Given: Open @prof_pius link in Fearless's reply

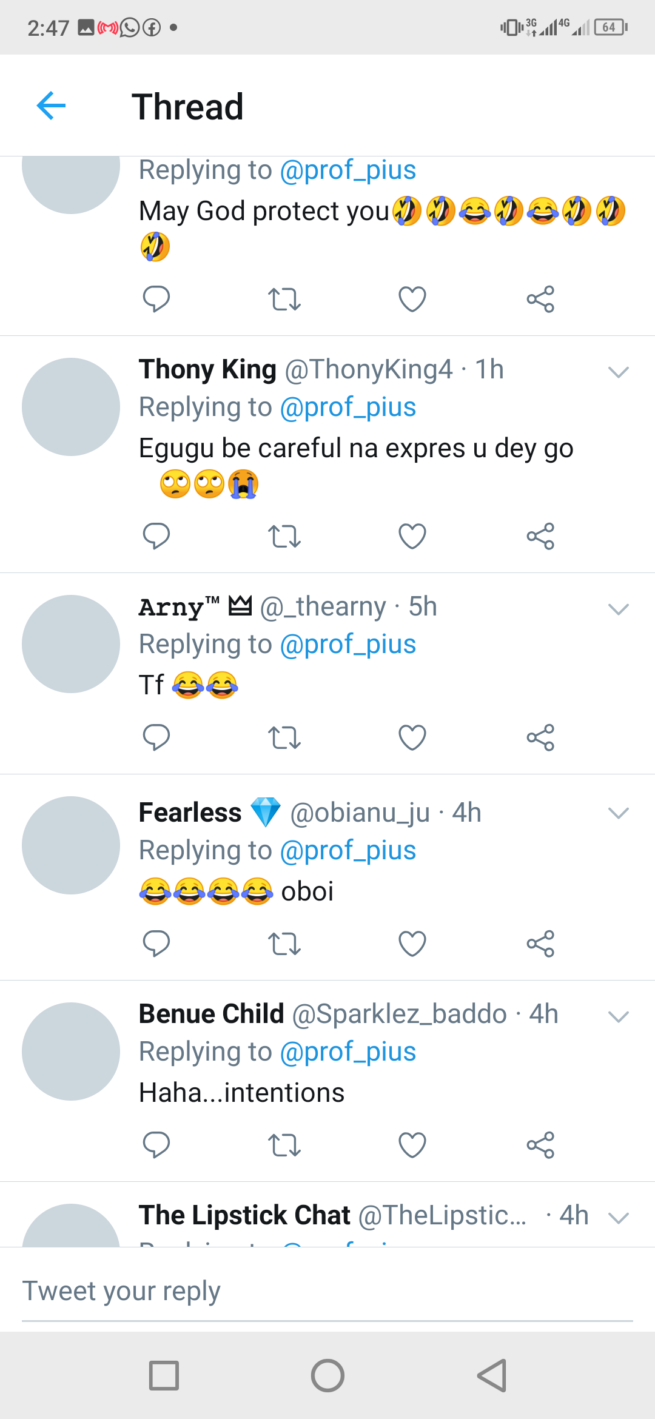Looking at the screenshot, I should tap(348, 851).
